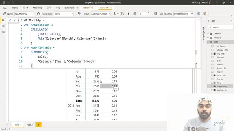Viewport: 234px width, 131px height.
Task: Open the Table tools ribbon tab
Action: (88, 8)
